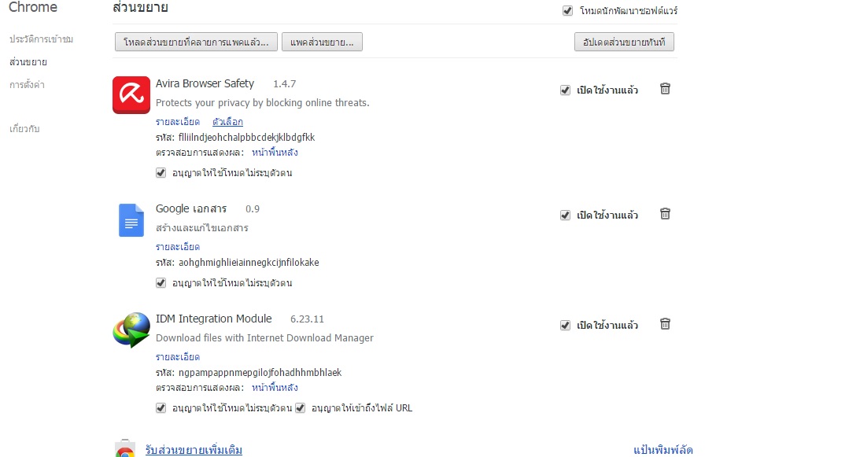Toggle developer mode checkbox โหมดนักพัฒนาซอฟต์แวร์
Viewport: 860px width, 457px height.
point(567,10)
